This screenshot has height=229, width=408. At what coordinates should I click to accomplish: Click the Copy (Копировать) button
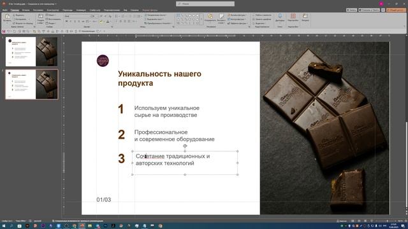point(20,19)
